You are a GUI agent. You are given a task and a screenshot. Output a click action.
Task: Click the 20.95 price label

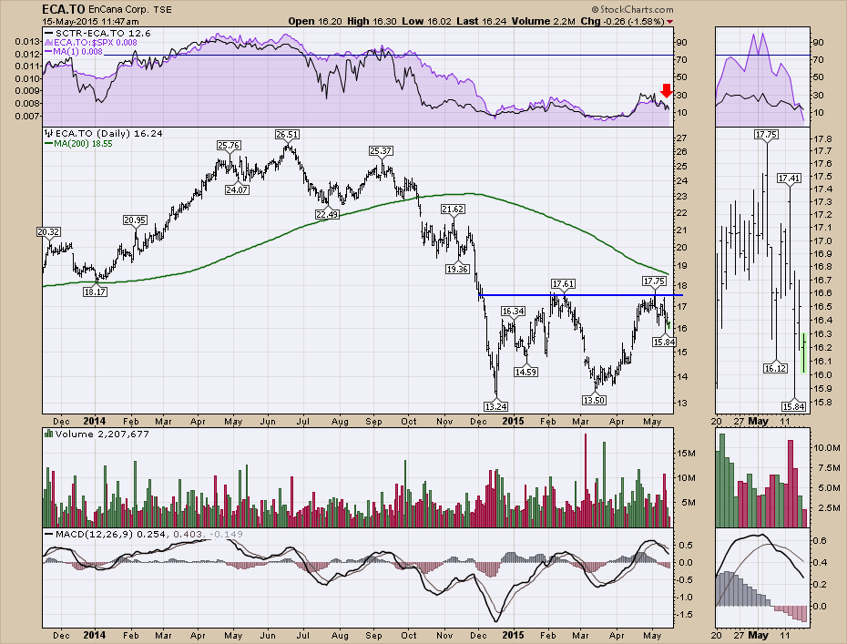coord(135,220)
